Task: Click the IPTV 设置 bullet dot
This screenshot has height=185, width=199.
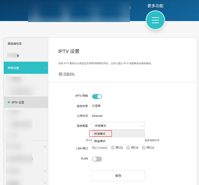Action: (x=9, y=102)
